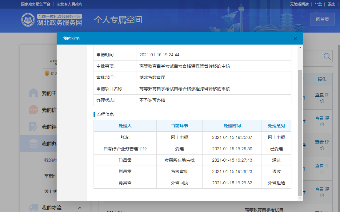340x212 pixels.
Task: Open the 我的信息 message bubble icon
Action: 33,110
